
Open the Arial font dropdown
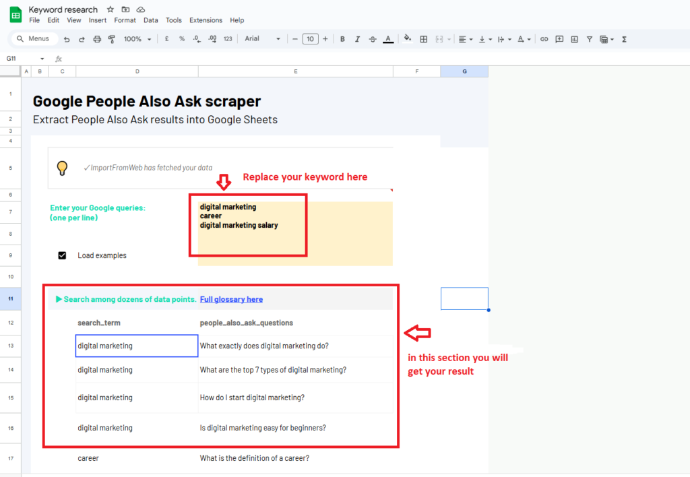pos(262,38)
